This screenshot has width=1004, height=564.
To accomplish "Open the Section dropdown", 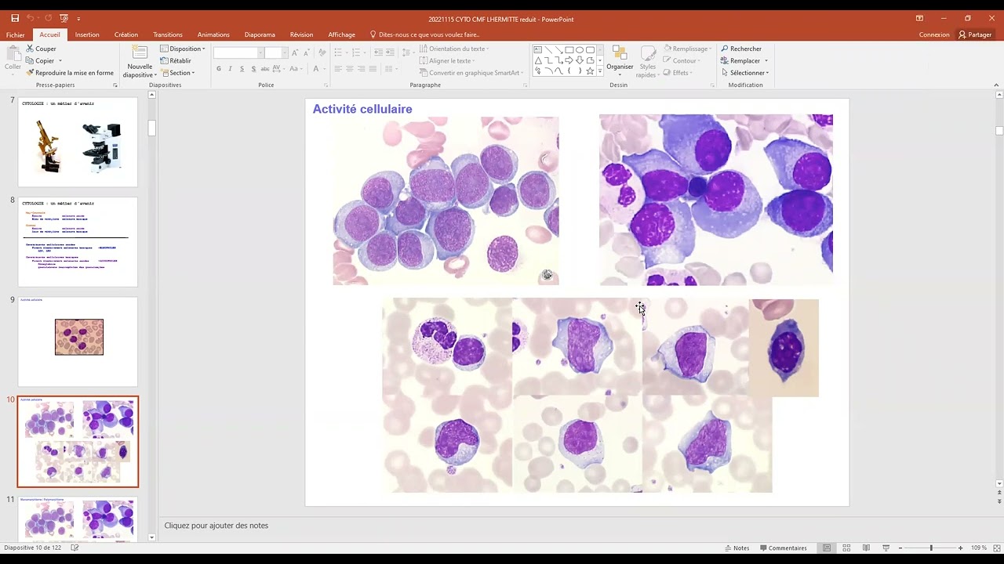I will [177, 73].
